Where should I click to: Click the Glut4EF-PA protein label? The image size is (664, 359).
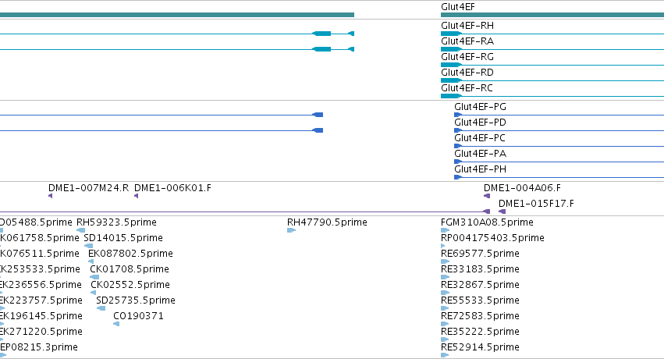[480, 154]
